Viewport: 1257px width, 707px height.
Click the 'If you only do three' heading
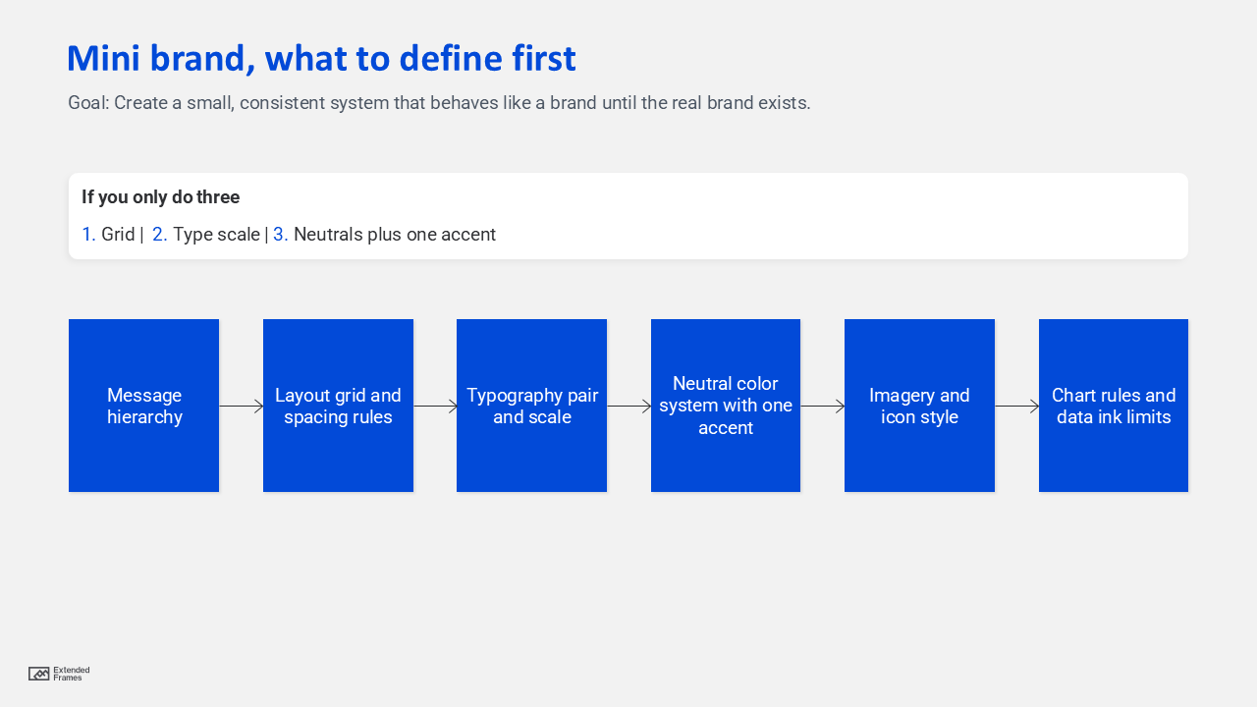[x=161, y=197]
